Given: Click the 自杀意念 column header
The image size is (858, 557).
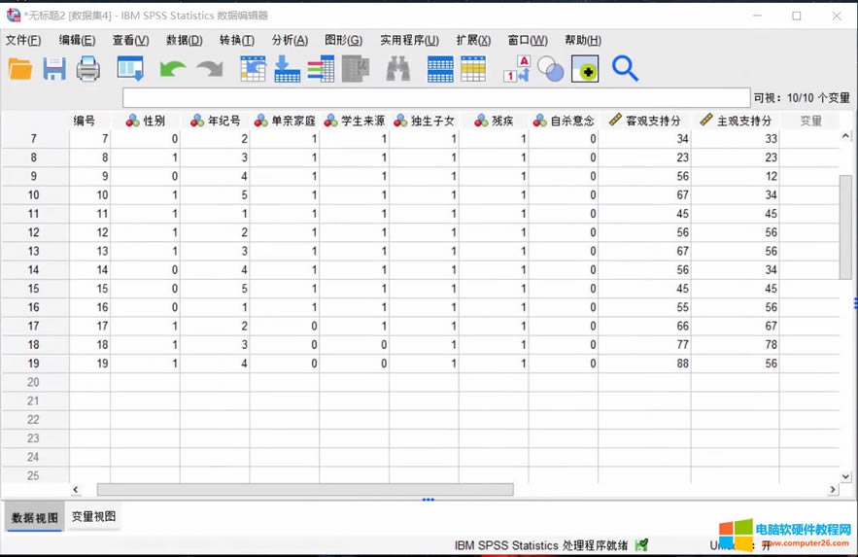Looking at the screenshot, I should tap(564, 121).
